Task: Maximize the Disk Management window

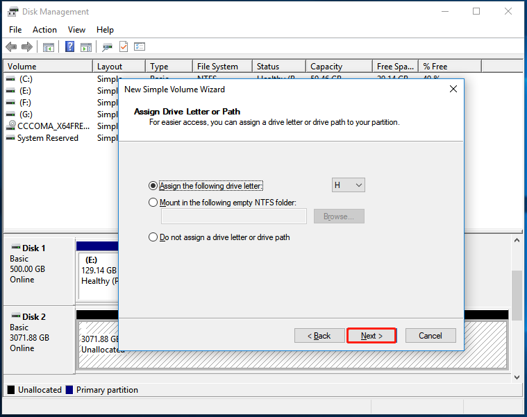Action: pos(476,11)
